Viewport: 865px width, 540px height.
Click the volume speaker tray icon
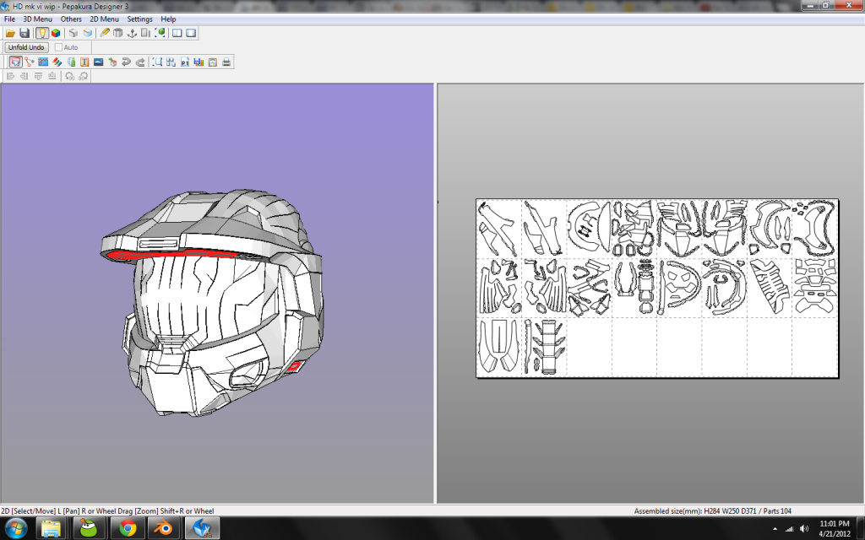804,529
